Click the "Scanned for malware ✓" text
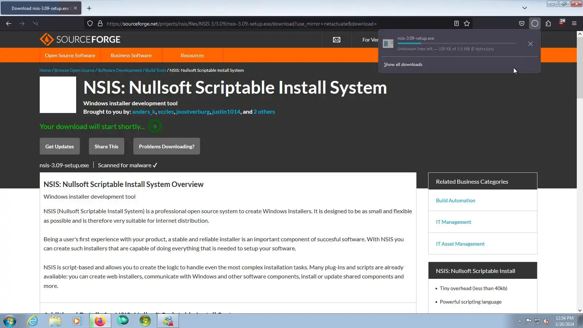Image resolution: width=583 pixels, height=328 pixels. [128, 165]
